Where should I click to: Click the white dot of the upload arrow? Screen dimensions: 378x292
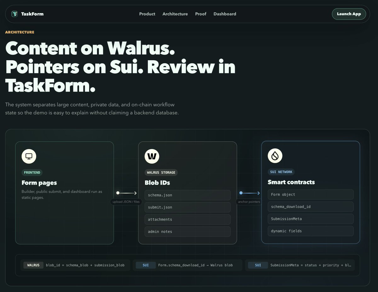(x=118, y=193)
